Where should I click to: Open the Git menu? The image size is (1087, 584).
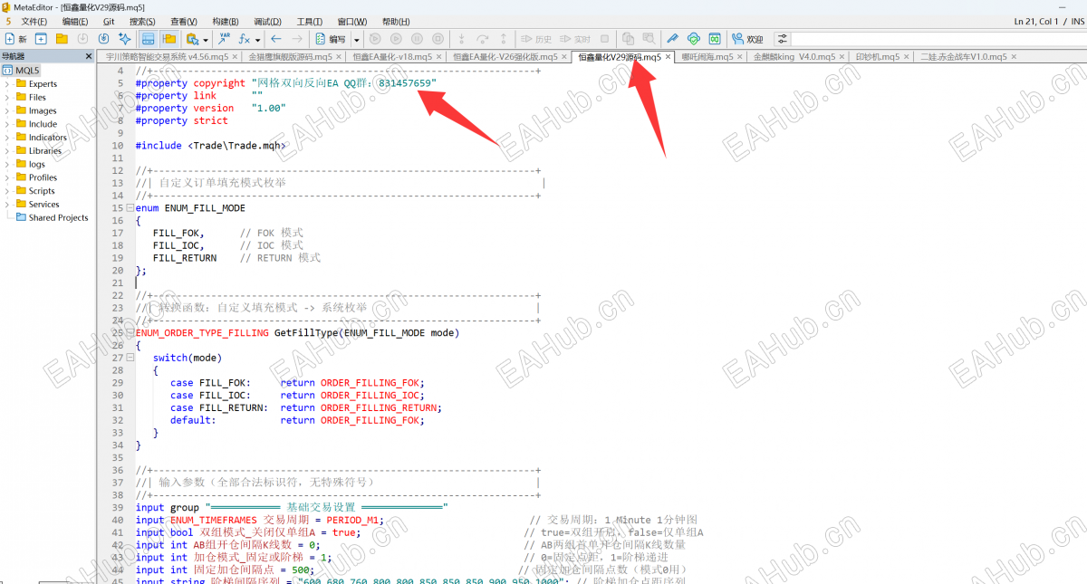109,21
